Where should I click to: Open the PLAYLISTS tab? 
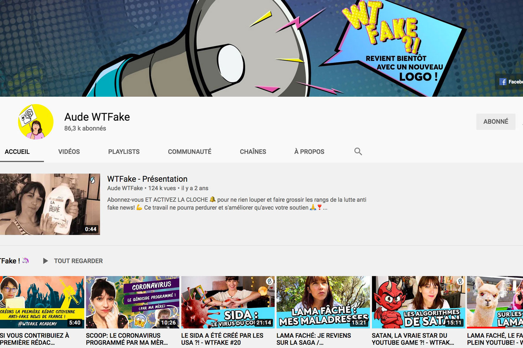[124, 152]
